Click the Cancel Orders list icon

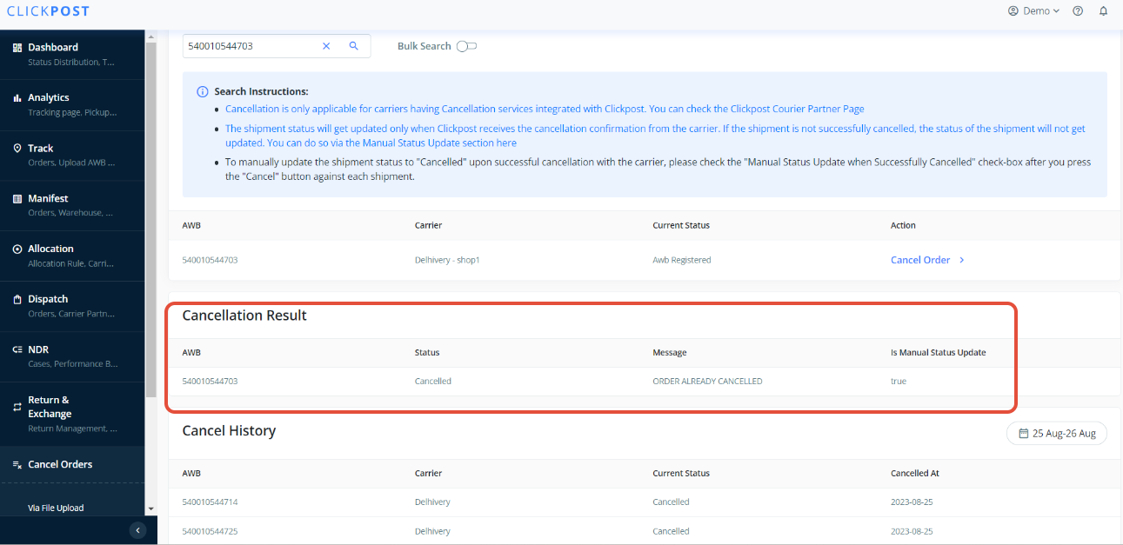click(x=17, y=465)
